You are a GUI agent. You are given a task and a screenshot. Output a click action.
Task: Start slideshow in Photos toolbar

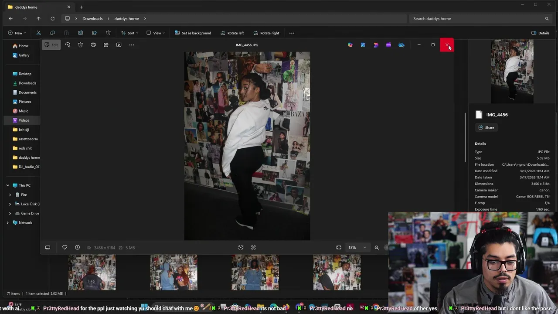(119, 45)
